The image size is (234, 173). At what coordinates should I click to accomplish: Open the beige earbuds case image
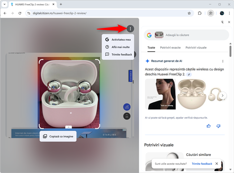click(192, 94)
